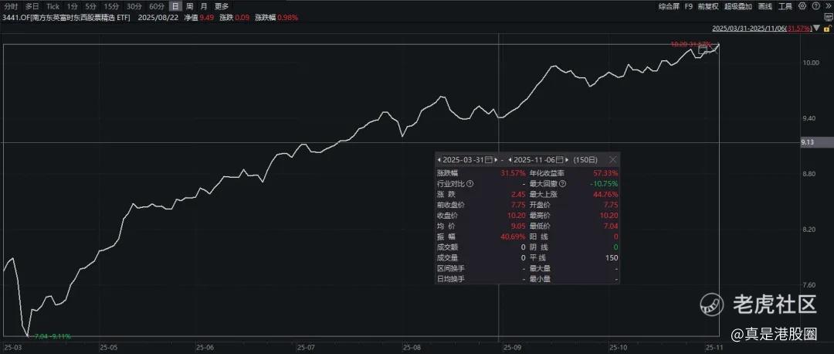834x354 pixels.
Task: Select the 60分 period tab
Action: point(156,6)
